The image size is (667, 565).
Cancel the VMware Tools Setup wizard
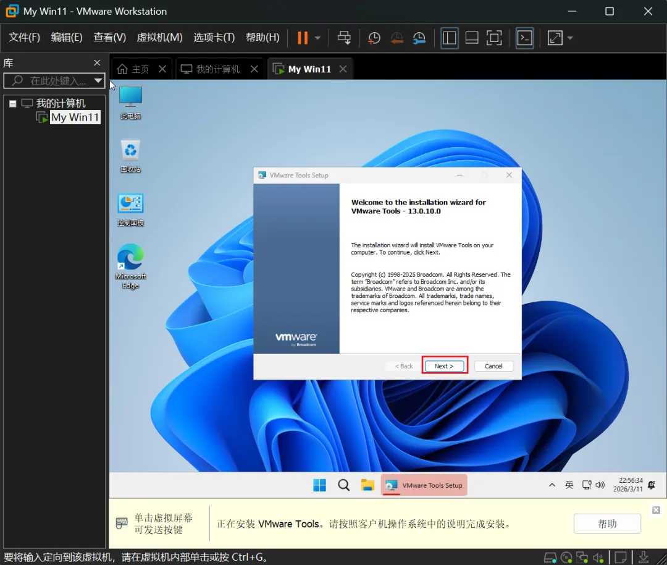(x=493, y=366)
